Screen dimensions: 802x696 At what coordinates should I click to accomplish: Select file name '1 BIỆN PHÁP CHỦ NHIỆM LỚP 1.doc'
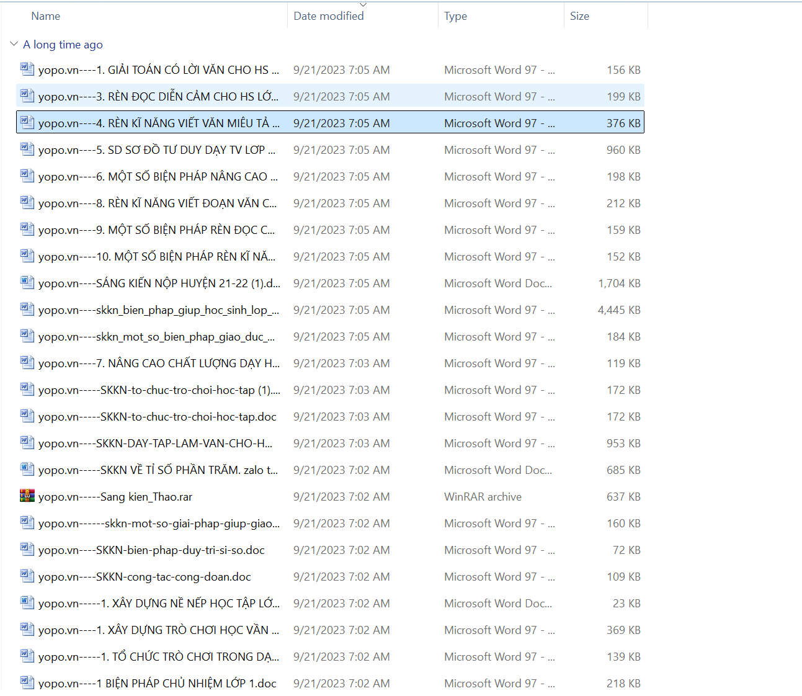coord(158,684)
